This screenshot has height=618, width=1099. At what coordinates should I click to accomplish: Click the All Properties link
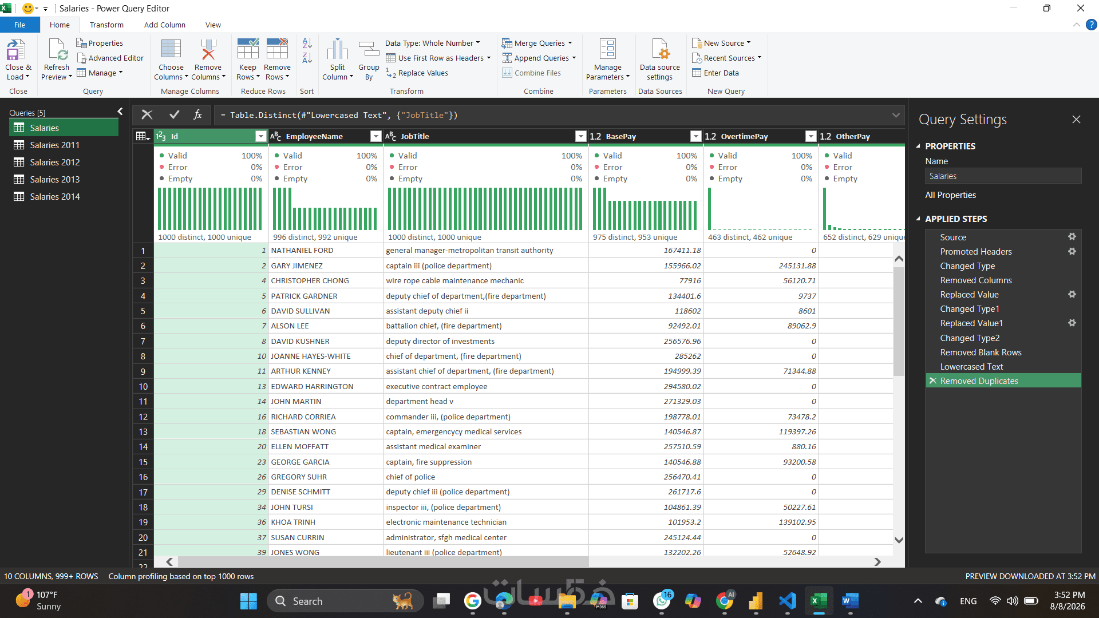click(951, 195)
